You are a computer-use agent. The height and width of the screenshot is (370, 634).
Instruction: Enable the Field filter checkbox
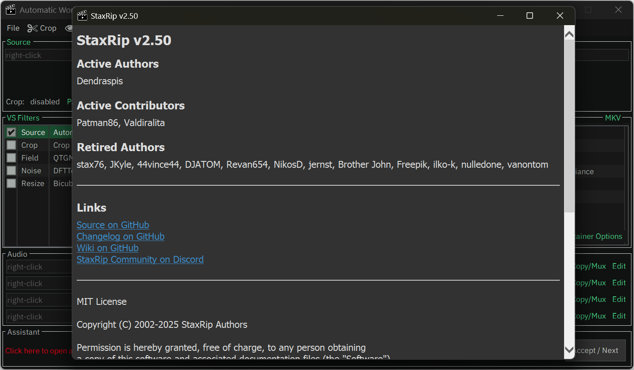point(12,158)
